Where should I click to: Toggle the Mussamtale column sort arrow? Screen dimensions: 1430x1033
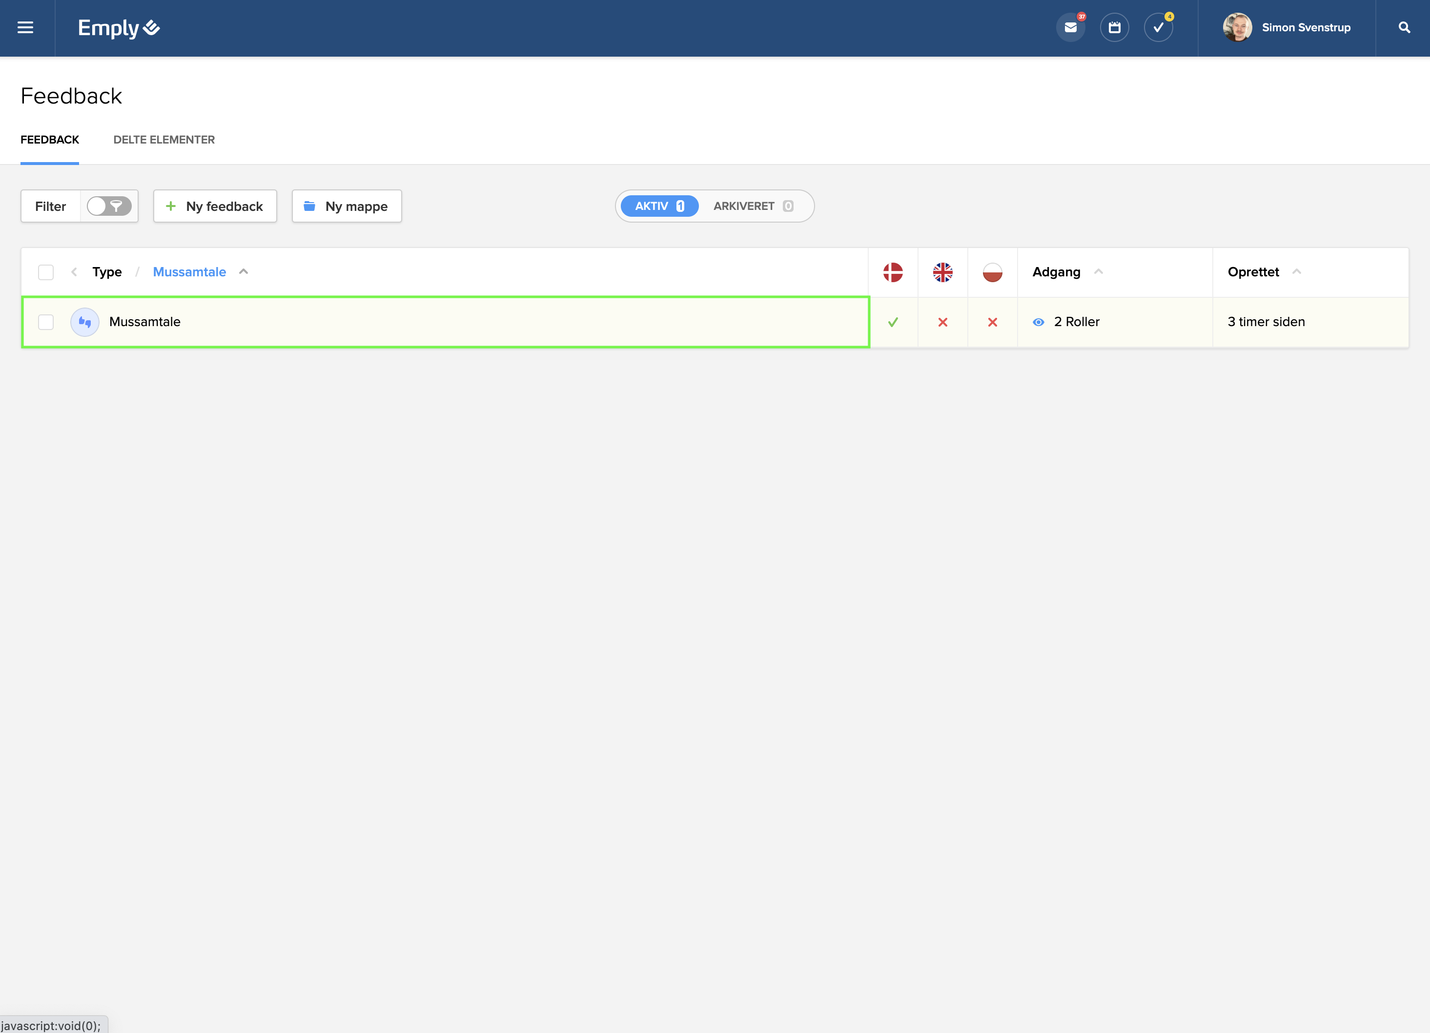[x=244, y=272]
